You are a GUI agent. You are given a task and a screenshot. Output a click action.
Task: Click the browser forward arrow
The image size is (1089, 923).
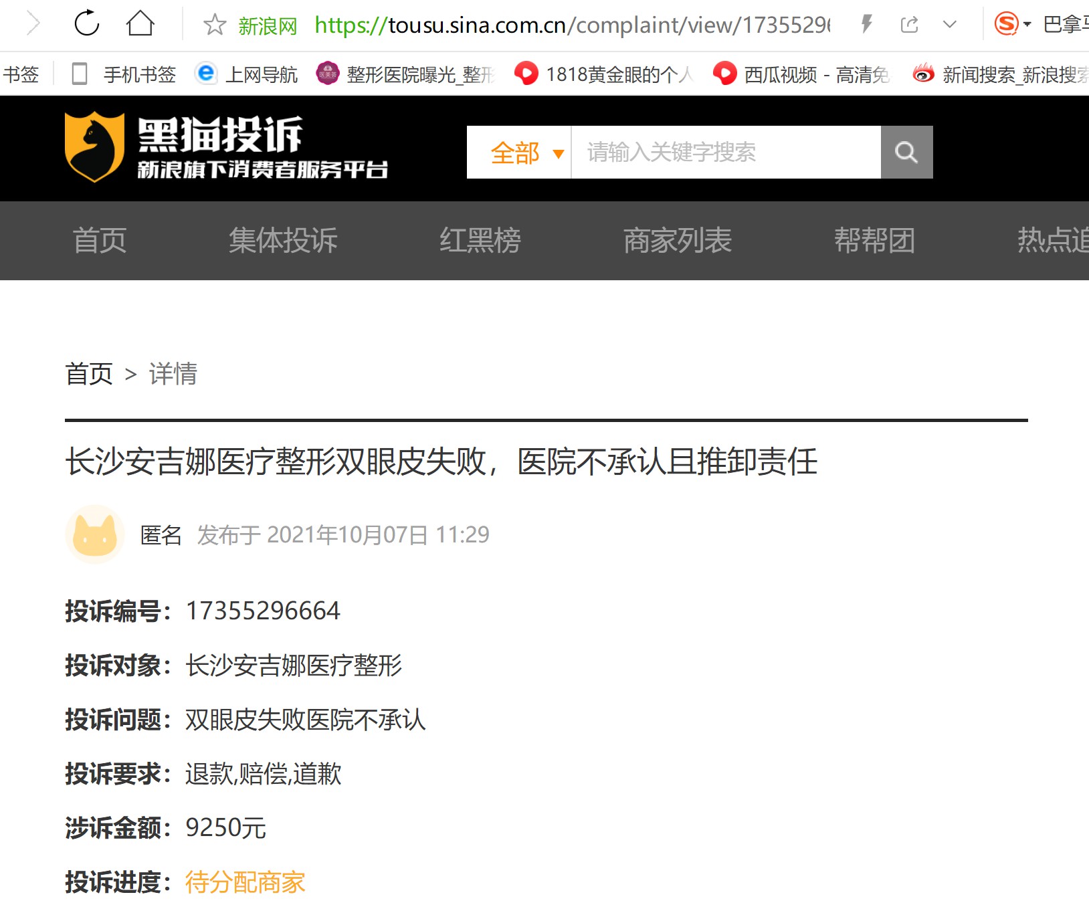[33, 24]
